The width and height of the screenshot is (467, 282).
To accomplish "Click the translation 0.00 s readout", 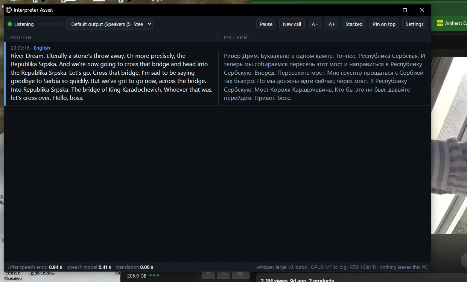I will (x=134, y=267).
